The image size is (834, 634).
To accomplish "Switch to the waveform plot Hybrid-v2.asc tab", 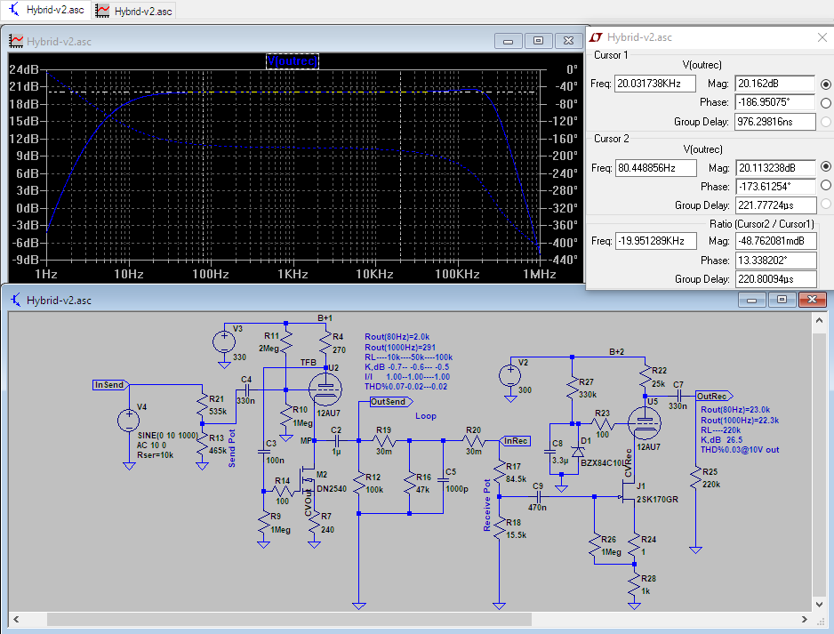I will point(135,11).
